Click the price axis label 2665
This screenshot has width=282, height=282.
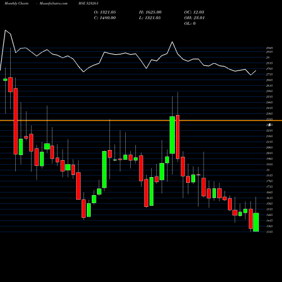[270, 80]
